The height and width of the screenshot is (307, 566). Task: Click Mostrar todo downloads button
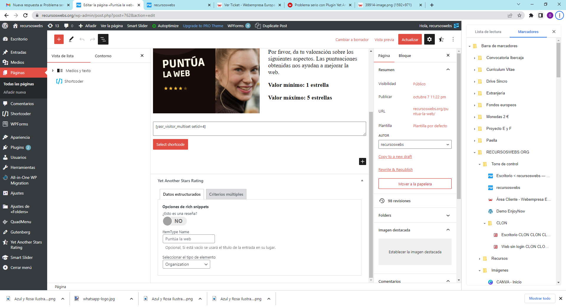click(539, 298)
